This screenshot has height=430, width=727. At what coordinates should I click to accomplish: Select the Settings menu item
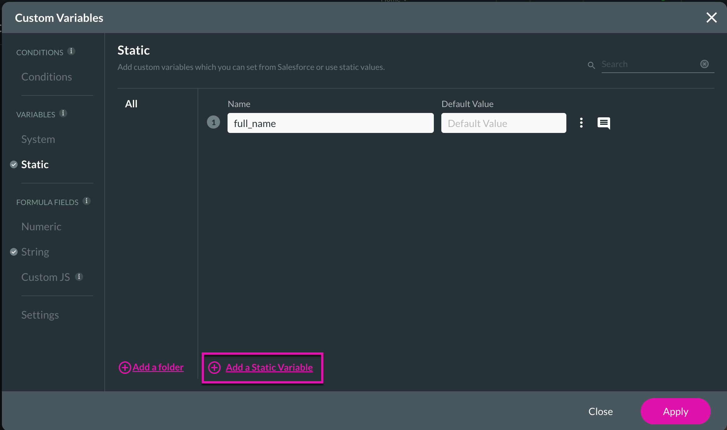39,314
